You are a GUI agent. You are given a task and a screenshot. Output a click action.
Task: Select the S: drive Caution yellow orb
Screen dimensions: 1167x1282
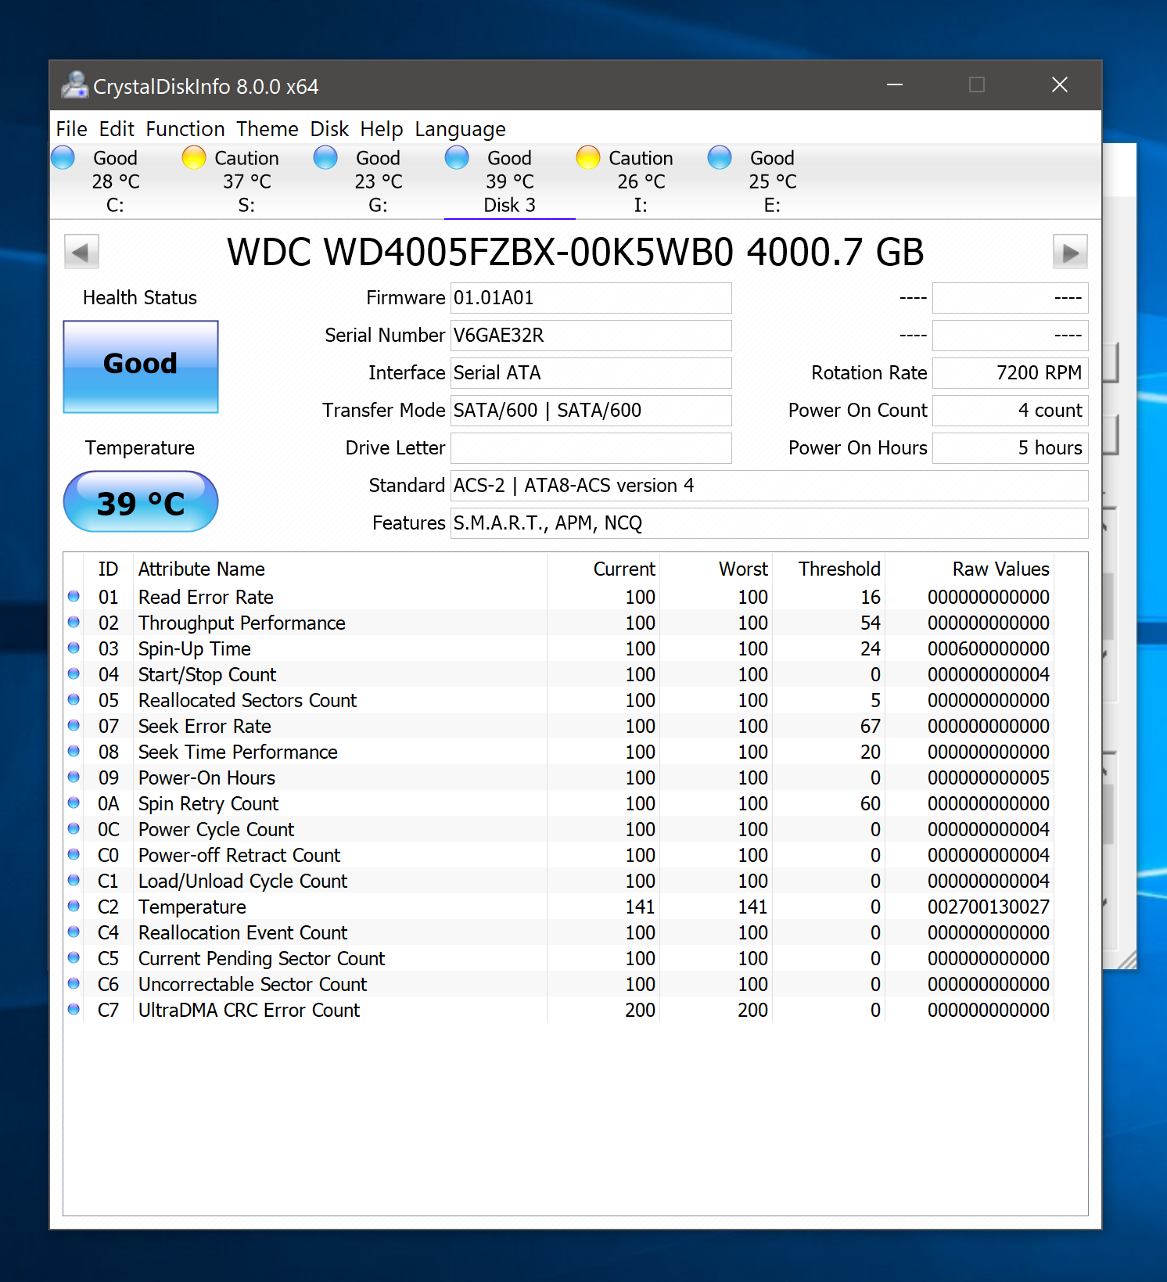(x=194, y=157)
